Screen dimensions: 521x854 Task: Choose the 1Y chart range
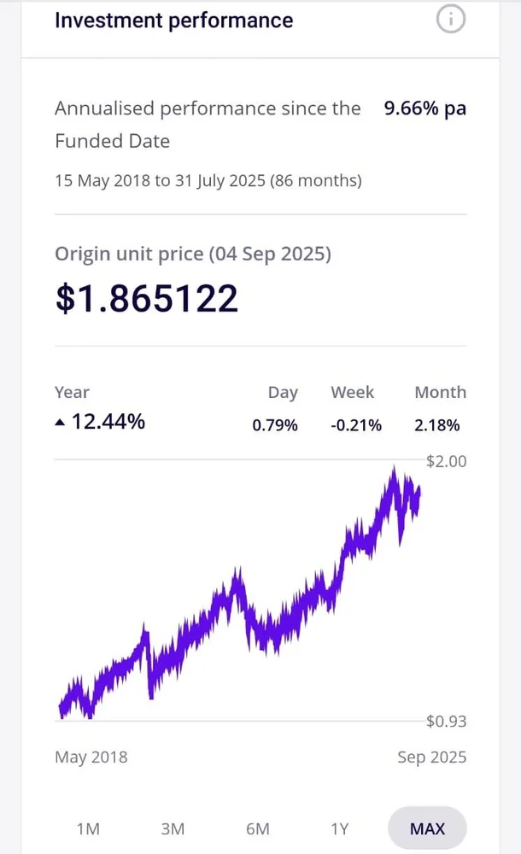point(340,828)
